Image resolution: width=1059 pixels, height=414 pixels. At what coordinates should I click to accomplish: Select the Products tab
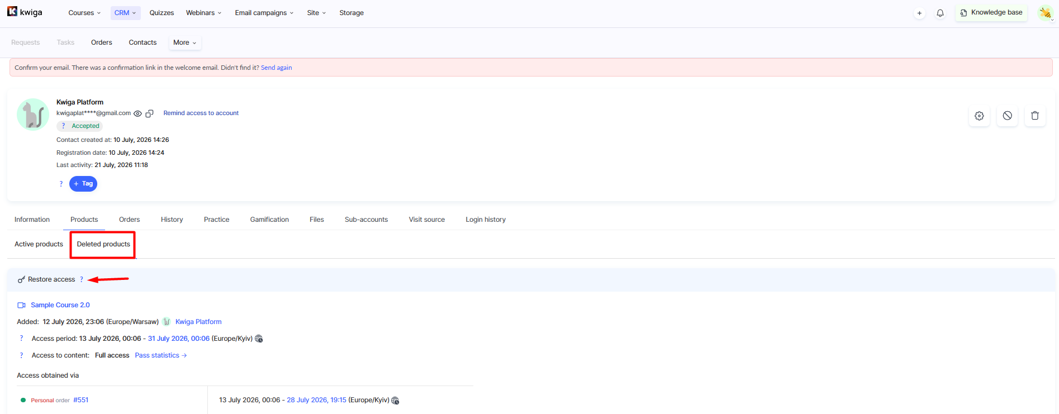click(x=84, y=220)
